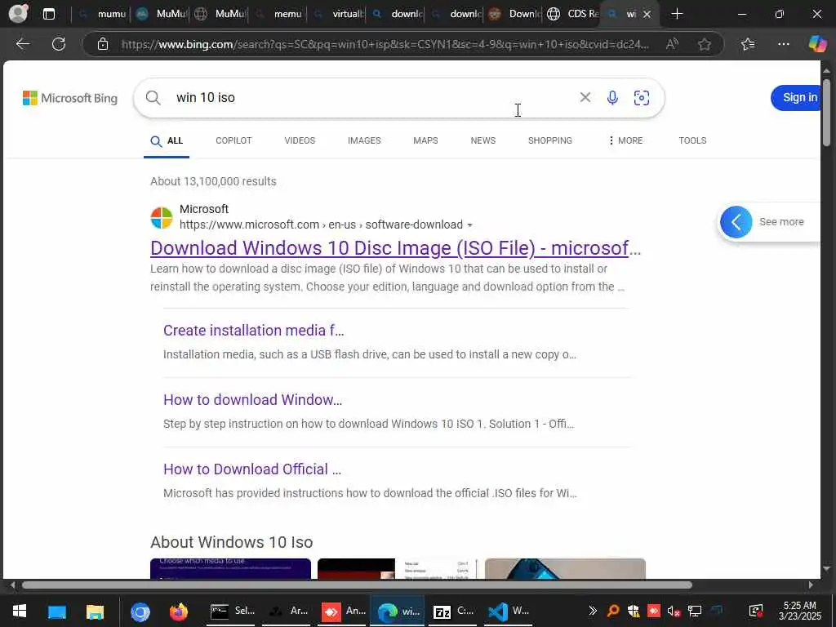Launch Chromium from the taskbar
The width and height of the screenshot is (836, 627).
pos(140,612)
